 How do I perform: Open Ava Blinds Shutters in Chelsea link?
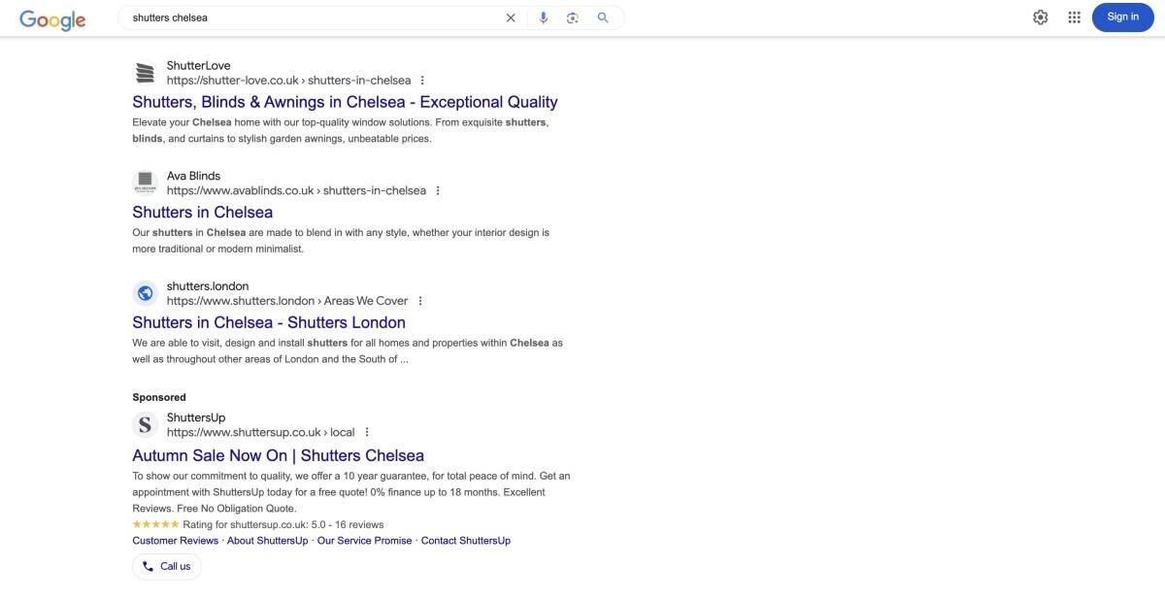(x=202, y=212)
